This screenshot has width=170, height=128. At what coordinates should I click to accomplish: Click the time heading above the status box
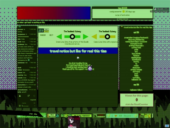click(122, 8)
